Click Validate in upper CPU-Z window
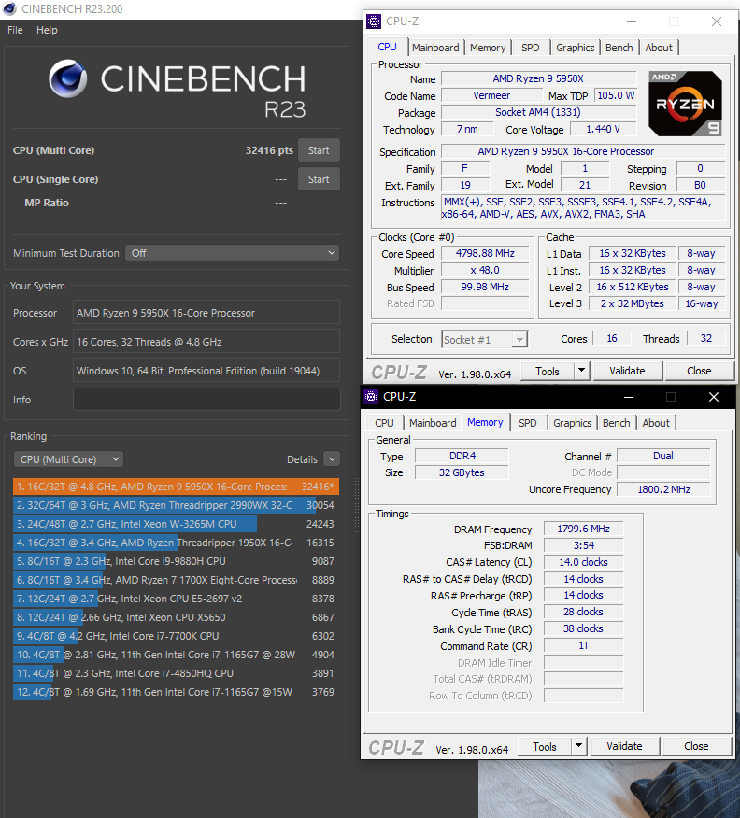The width and height of the screenshot is (740, 818). (x=627, y=371)
